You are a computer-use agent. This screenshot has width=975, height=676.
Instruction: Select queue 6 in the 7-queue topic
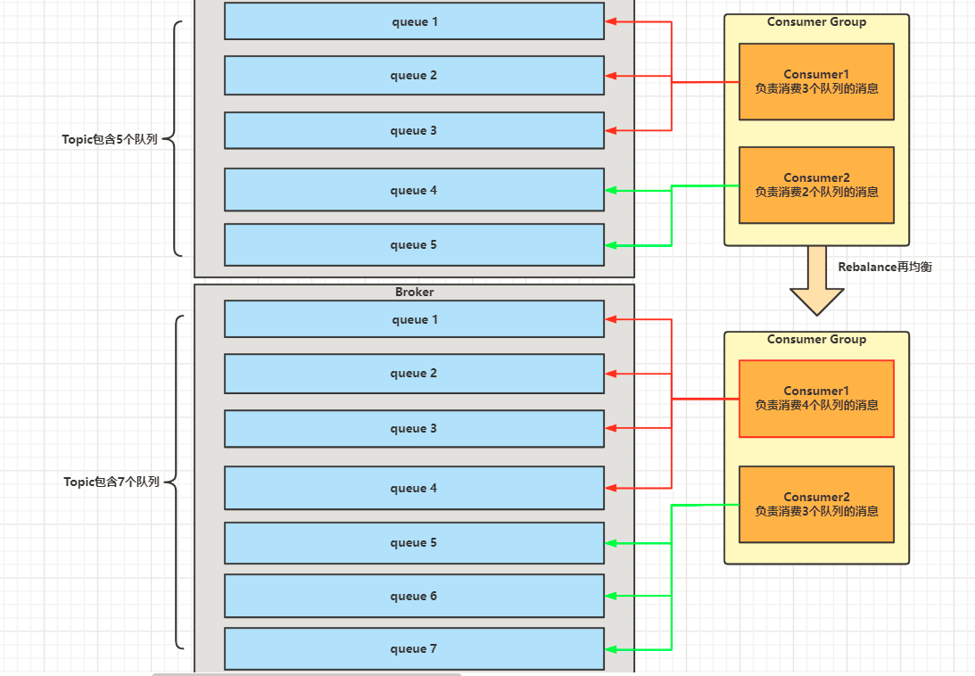[414, 596]
